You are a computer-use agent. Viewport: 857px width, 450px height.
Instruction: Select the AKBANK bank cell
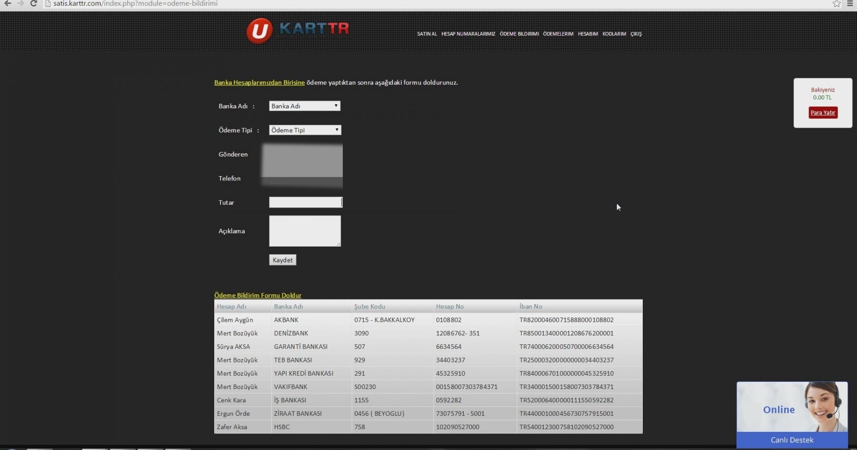pos(286,320)
